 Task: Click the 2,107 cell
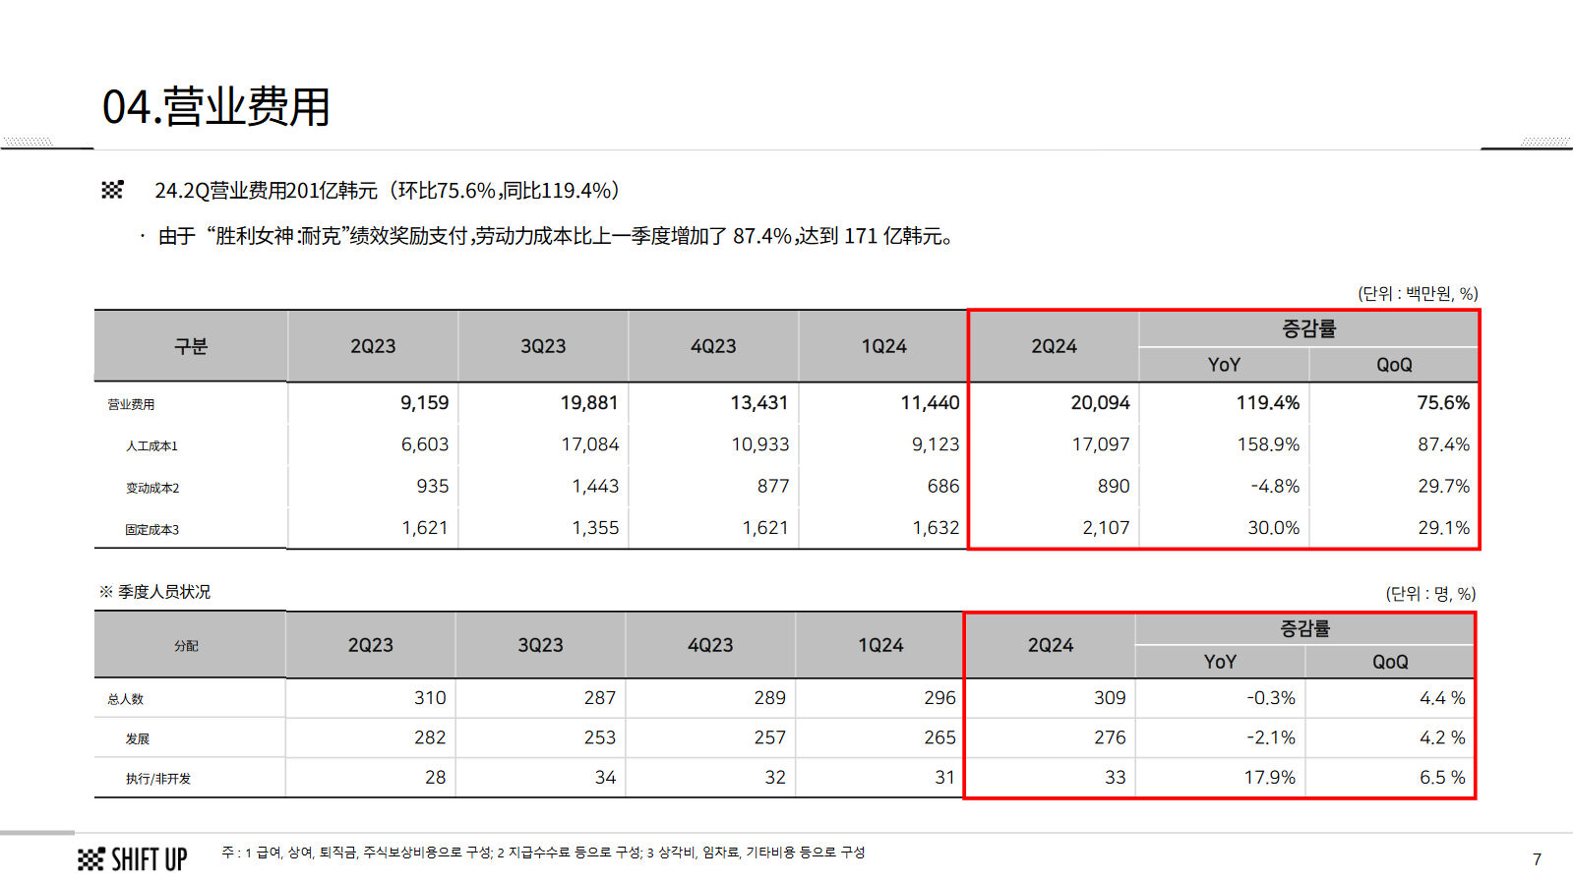coord(1106,528)
